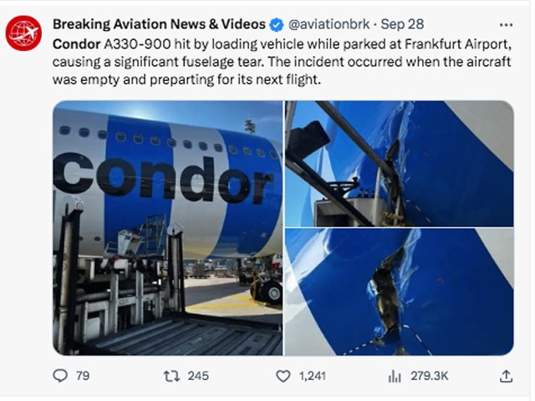Click the Breaking Aviation News profile avatar
Image resolution: width=535 pixels, height=401 pixels.
pos(24,33)
